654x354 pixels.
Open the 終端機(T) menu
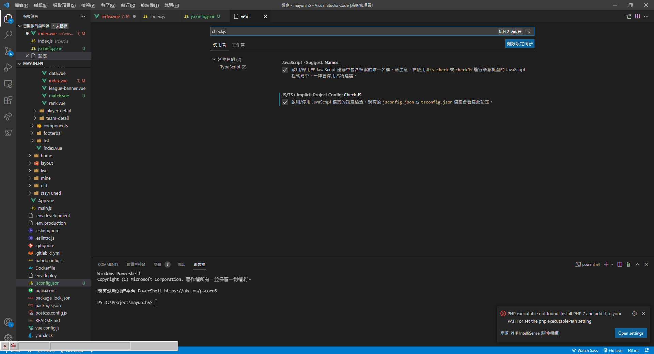[150, 5]
